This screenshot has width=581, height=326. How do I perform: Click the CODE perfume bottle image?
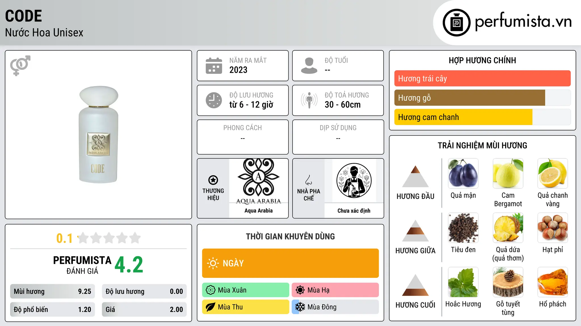click(x=98, y=134)
